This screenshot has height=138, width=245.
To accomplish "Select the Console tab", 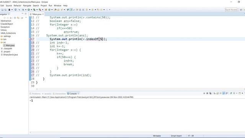I will pyautogui.click(x=73, y=94).
